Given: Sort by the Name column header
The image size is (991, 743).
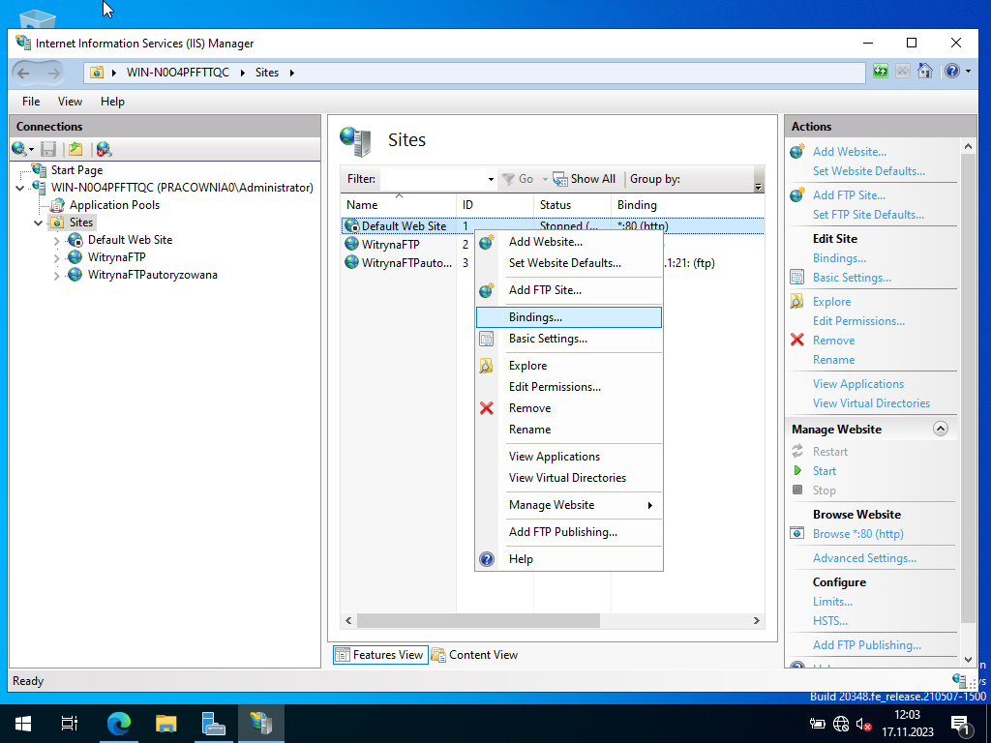Looking at the screenshot, I should [x=398, y=205].
